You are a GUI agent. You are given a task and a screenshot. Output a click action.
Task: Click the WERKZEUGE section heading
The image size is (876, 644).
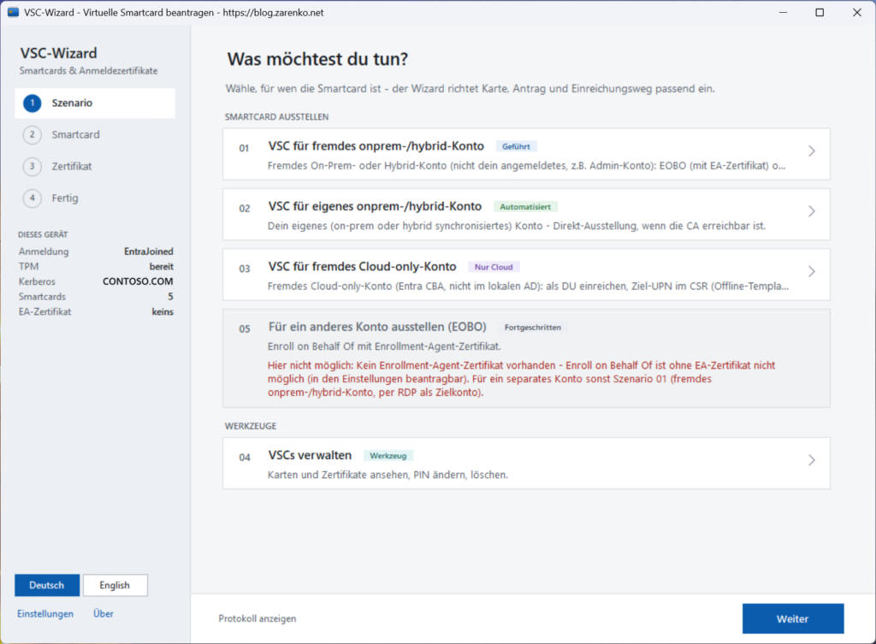click(251, 426)
